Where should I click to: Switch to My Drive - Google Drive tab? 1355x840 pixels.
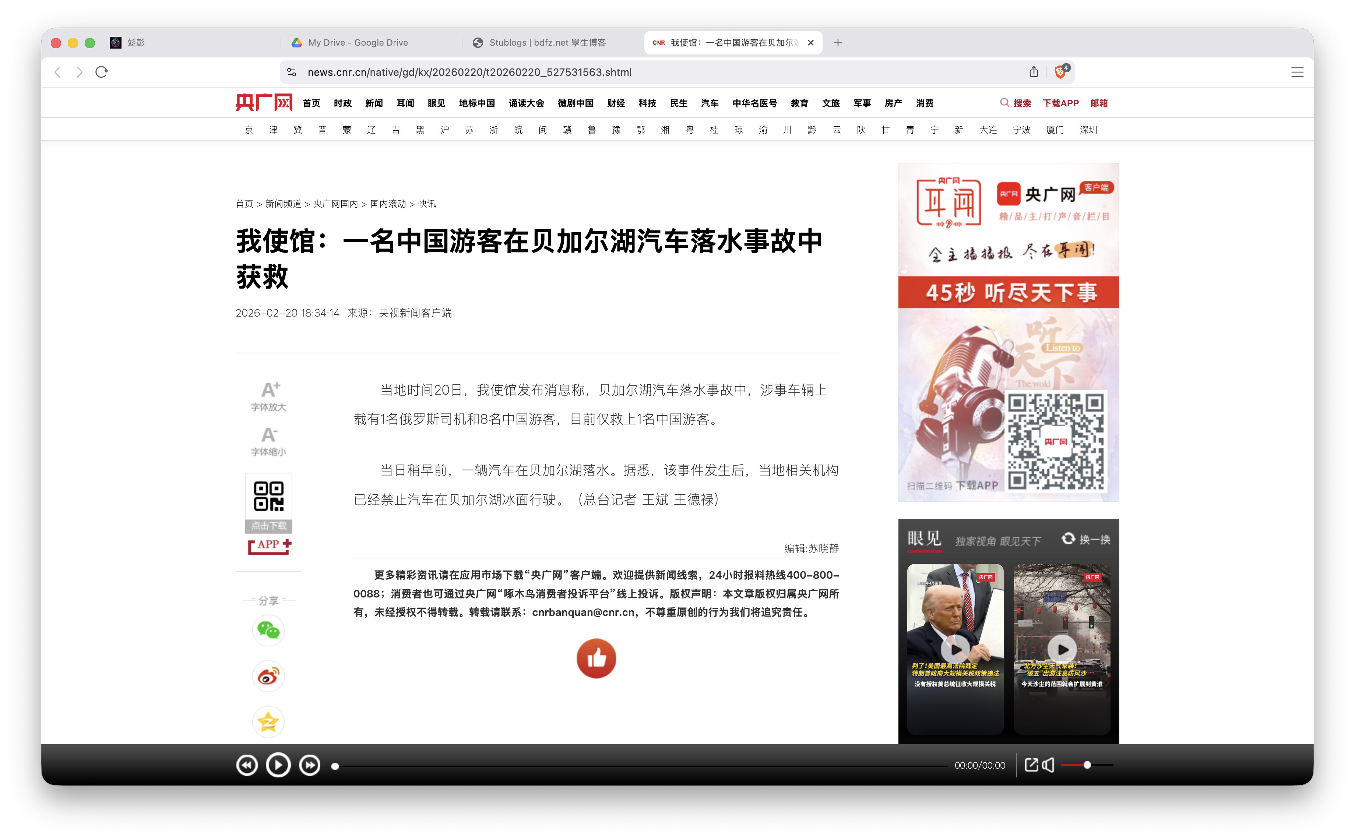[x=358, y=43]
